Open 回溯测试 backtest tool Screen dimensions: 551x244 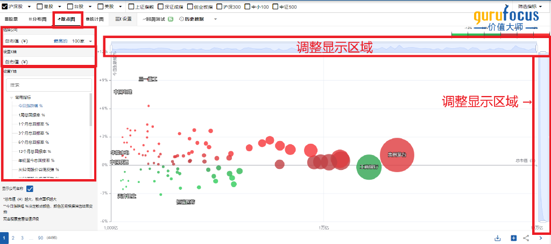154,19
